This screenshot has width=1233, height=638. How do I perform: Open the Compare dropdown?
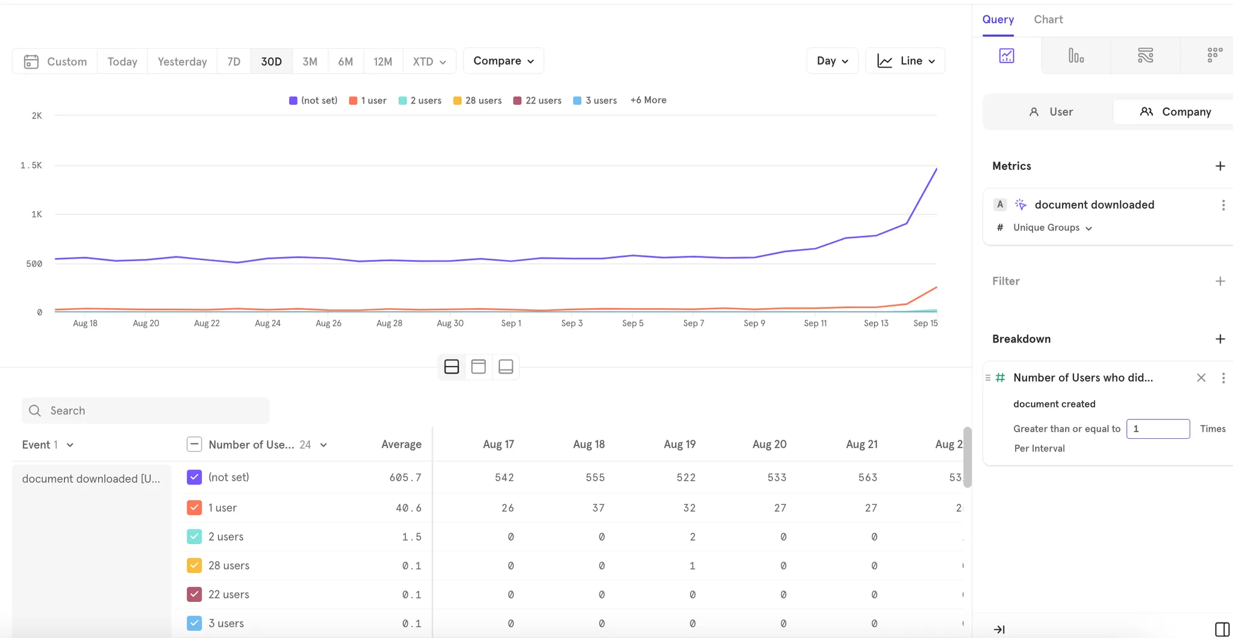click(x=503, y=61)
